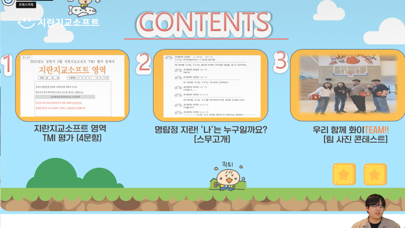Screen dimensions: 405x228
Task: Click caption '지란지교소프트 영역 TMI 평가 (4문항)'
Action: 70,133
